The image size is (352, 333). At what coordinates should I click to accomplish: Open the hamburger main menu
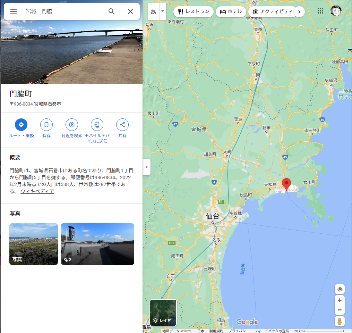[x=14, y=11]
